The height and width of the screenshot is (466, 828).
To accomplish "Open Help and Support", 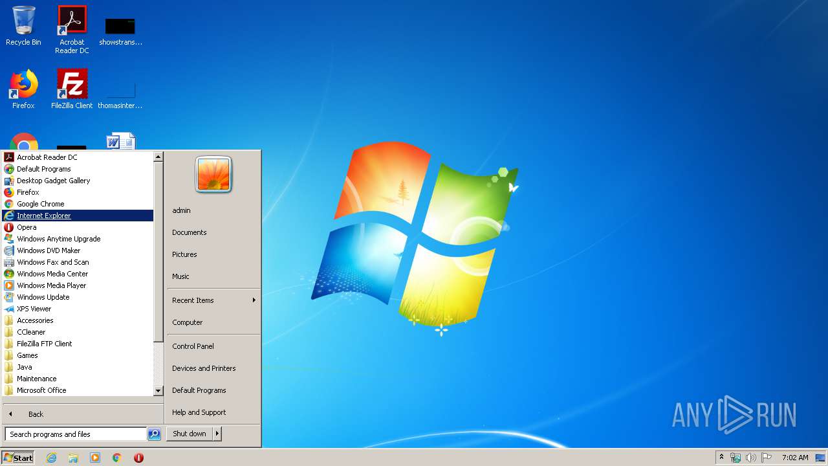I will pos(213,412).
